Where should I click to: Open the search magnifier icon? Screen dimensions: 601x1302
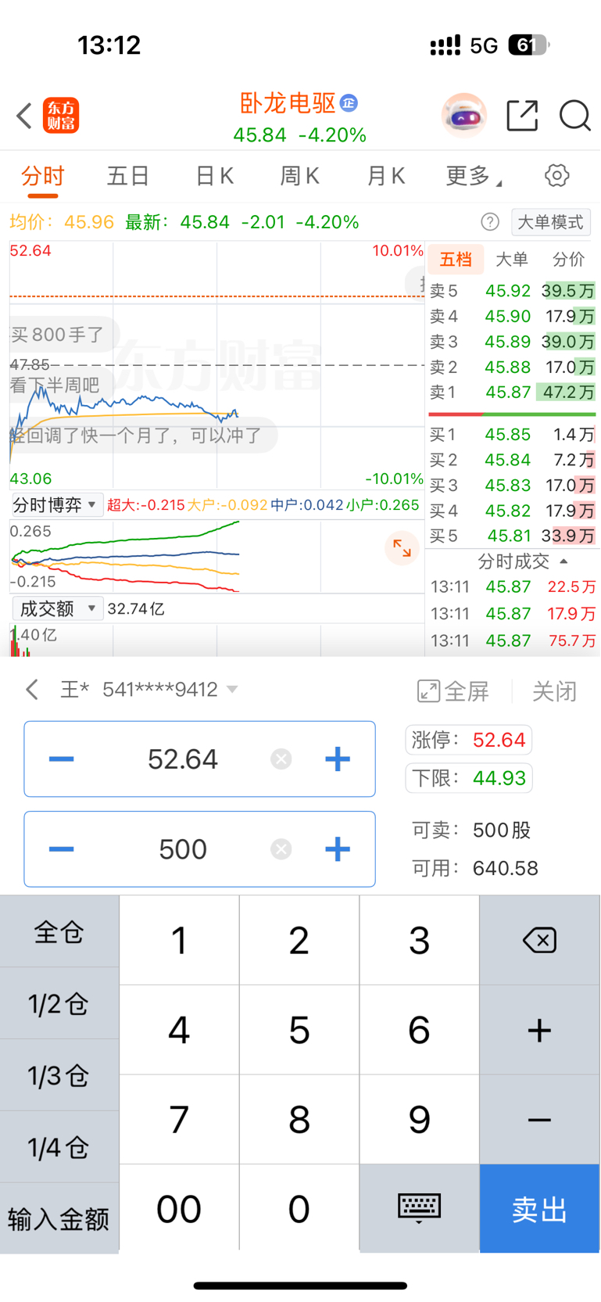coord(574,116)
